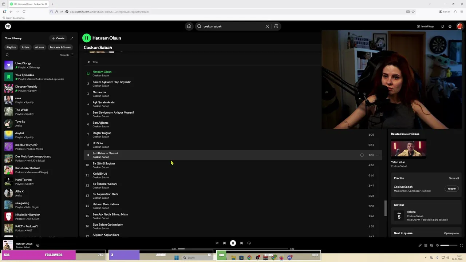Seek on the song progress bar
The height and width of the screenshot is (262, 466).
(233, 249)
